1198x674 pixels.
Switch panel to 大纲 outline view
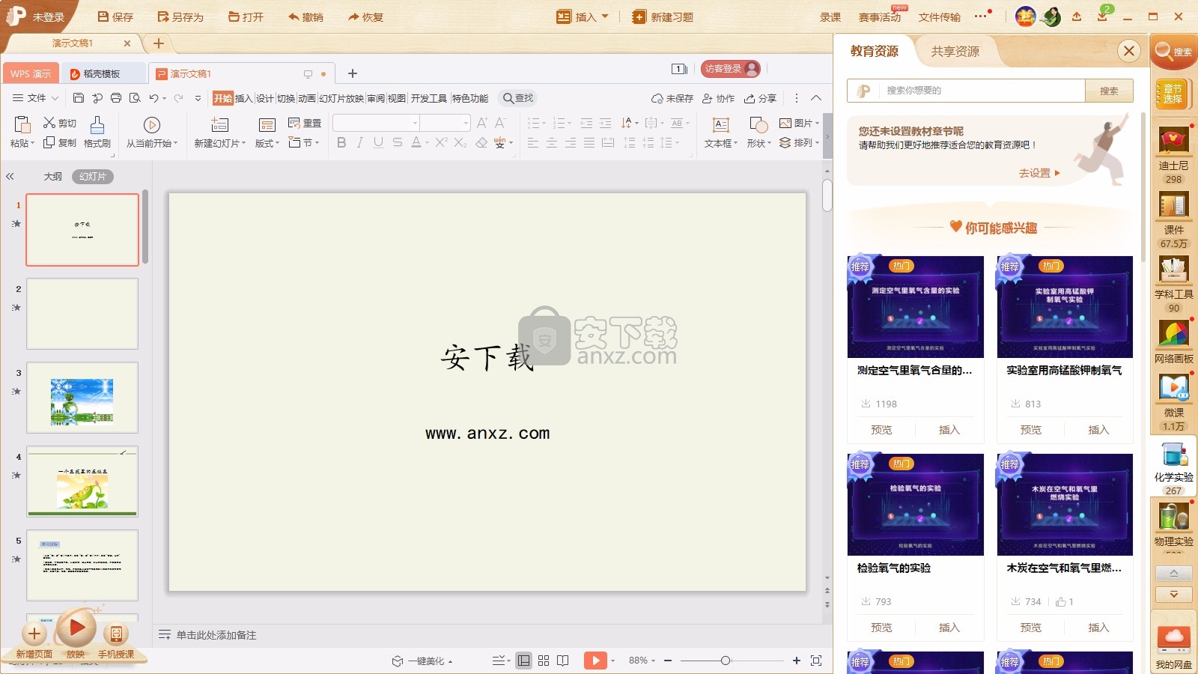pyautogui.click(x=53, y=177)
